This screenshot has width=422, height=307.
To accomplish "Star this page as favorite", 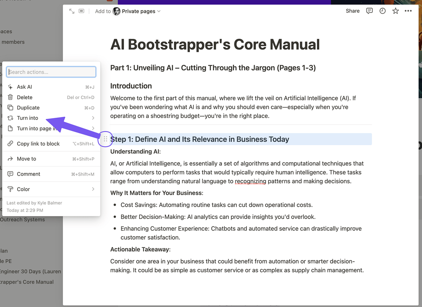I will pos(395,11).
